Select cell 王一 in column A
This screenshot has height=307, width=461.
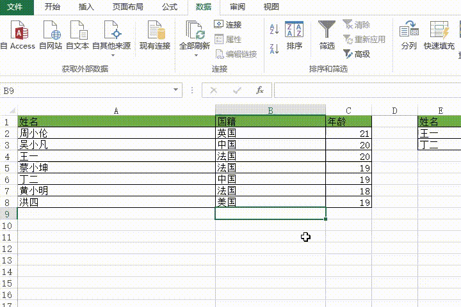click(117, 156)
